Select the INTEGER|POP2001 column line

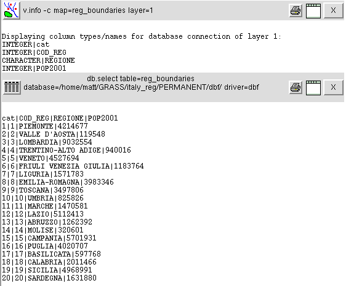[x=34, y=68]
